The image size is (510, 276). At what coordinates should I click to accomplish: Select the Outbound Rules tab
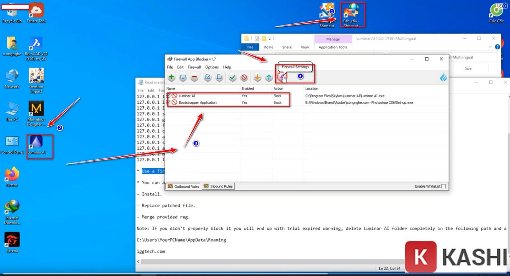pos(183,186)
